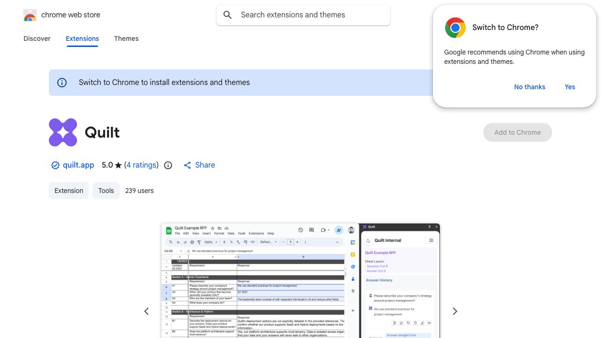Go to the Themes tab
This screenshot has width=601, height=338.
tap(126, 38)
